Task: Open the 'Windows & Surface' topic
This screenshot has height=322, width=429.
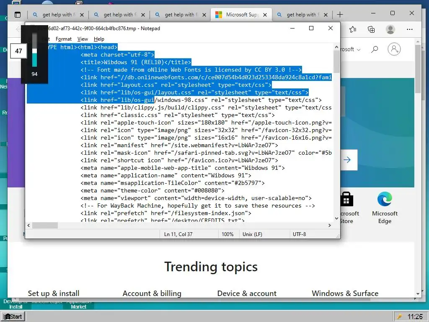Action: click(345, 293)
